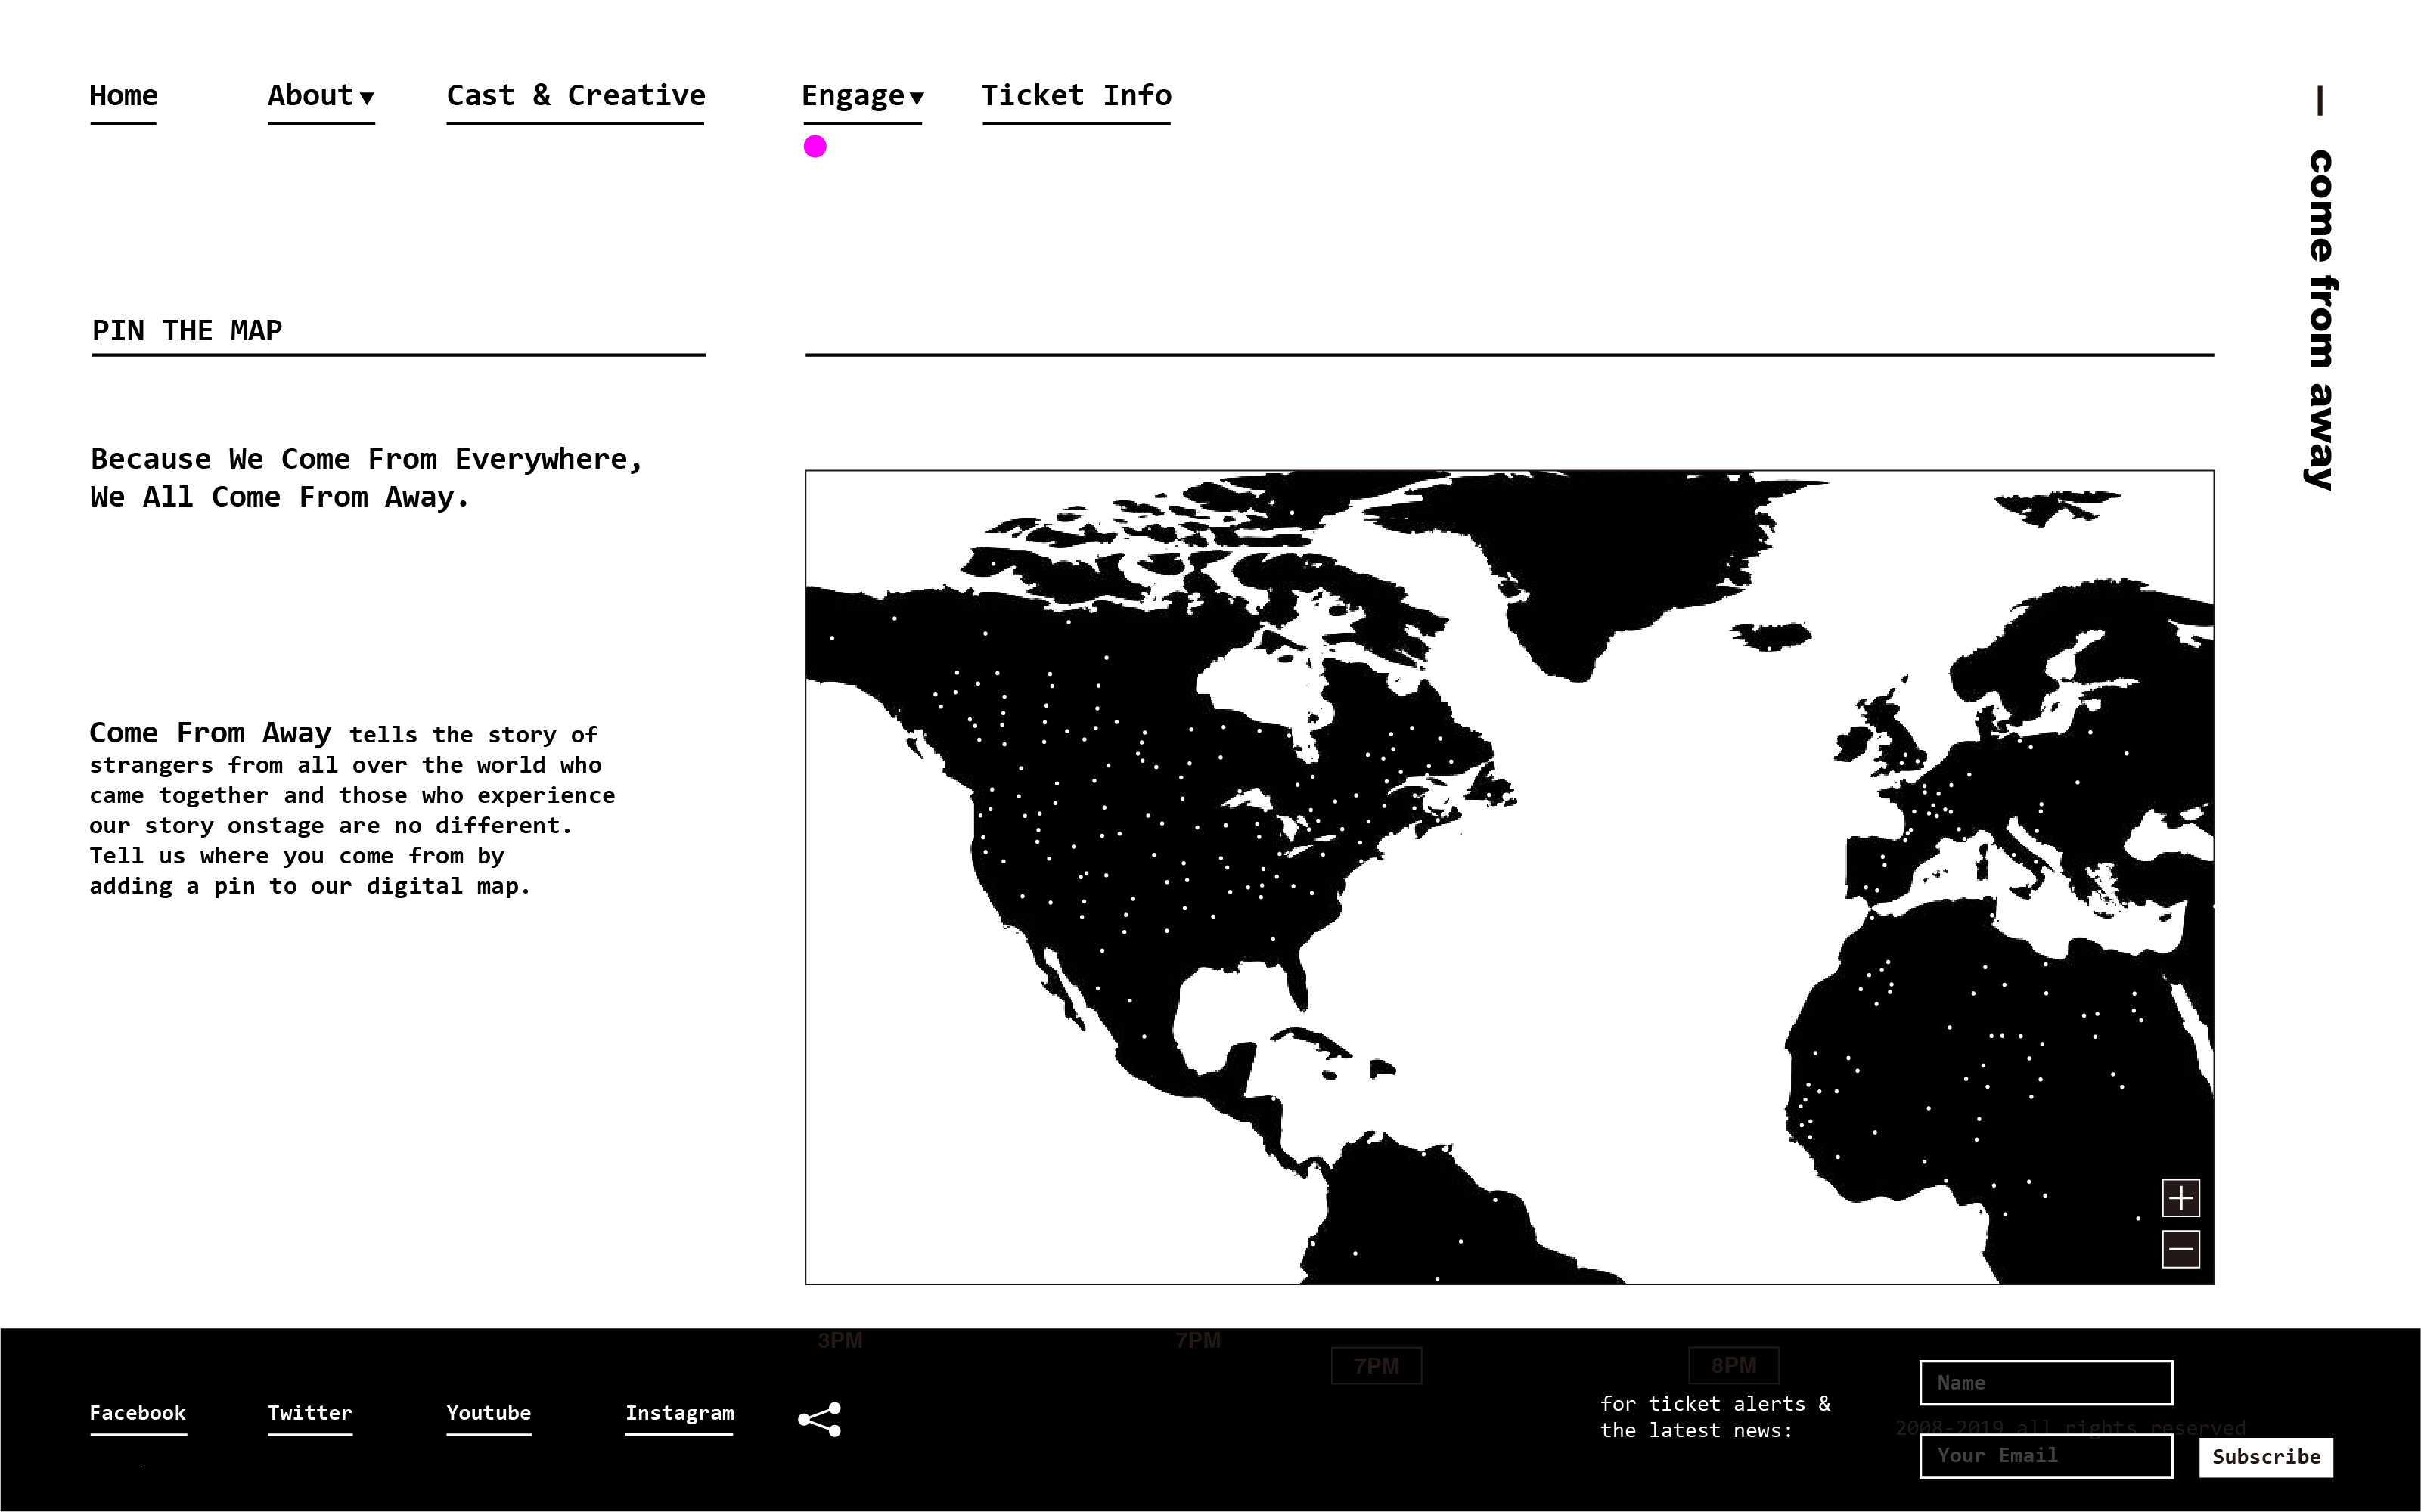Click the magenta dot under Engage
The height and width of the screenshot is (1512, 2421).
pyautogui.click(x=815, y=147)
